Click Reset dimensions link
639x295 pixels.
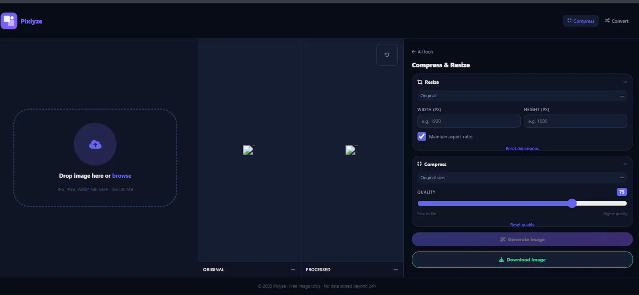522,149
